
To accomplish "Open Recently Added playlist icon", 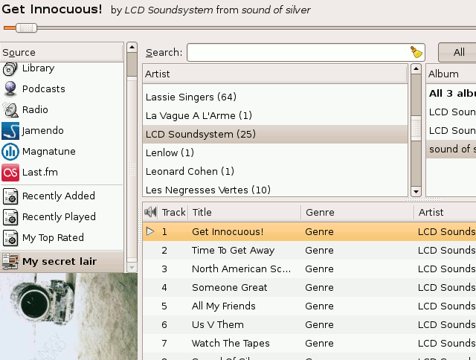I will point(10,196).
